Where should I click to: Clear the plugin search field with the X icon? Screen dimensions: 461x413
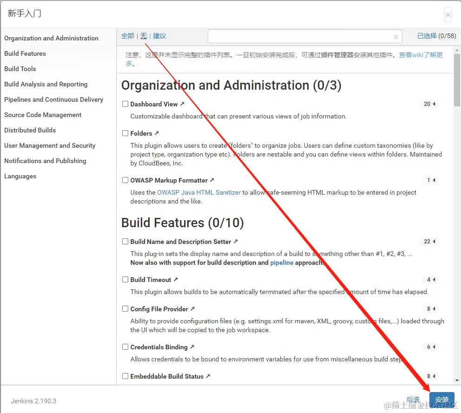(x=396, y=37)
